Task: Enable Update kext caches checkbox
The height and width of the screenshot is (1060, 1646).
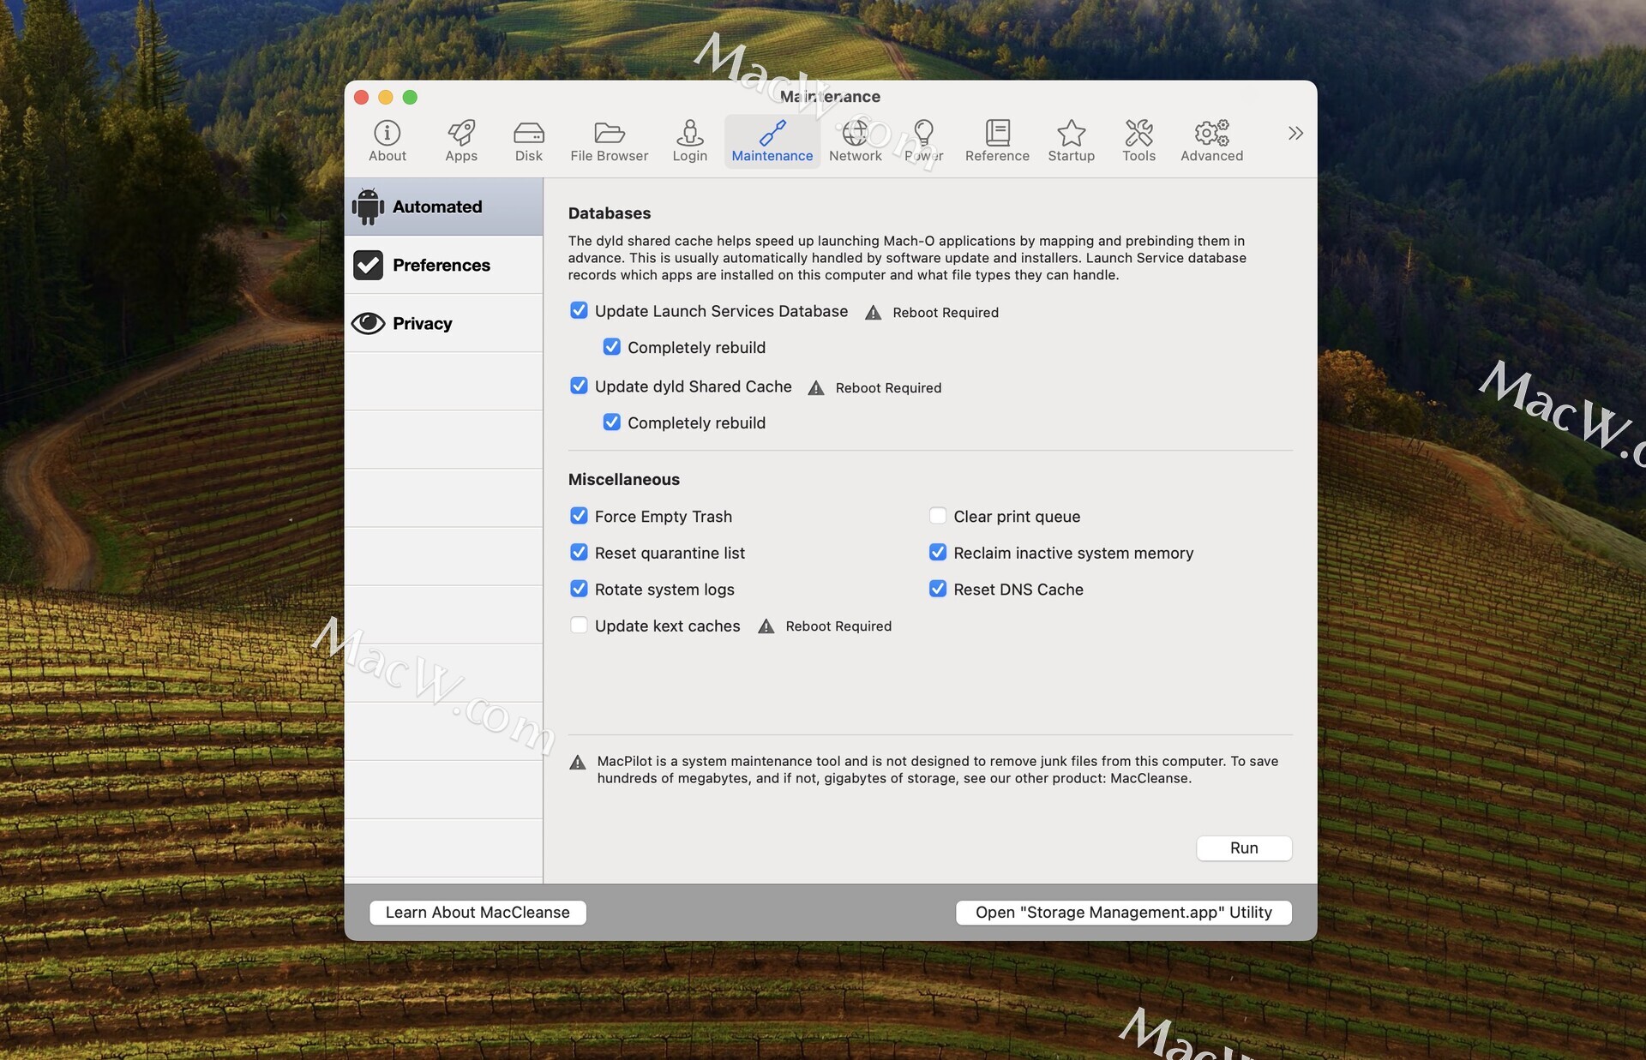Action: [x=579, y=626]
